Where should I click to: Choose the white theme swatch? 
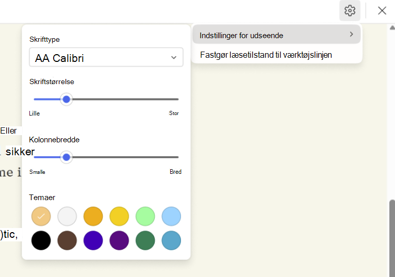(x=67, y=216)
